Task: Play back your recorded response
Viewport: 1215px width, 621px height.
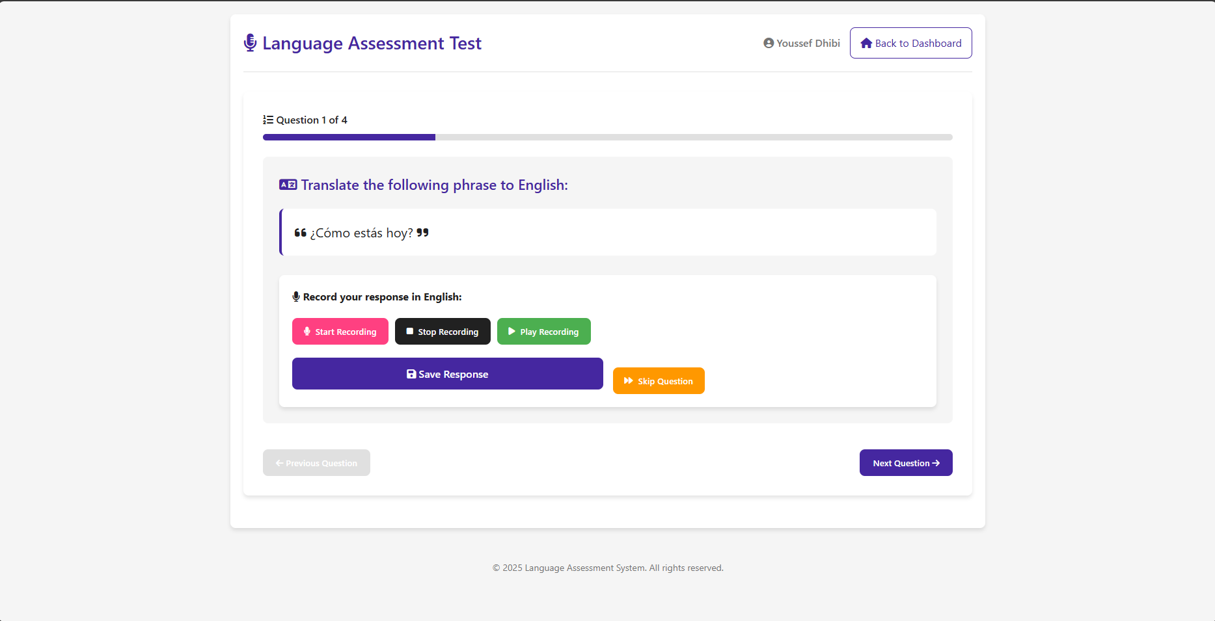Action: click(543, 332)
